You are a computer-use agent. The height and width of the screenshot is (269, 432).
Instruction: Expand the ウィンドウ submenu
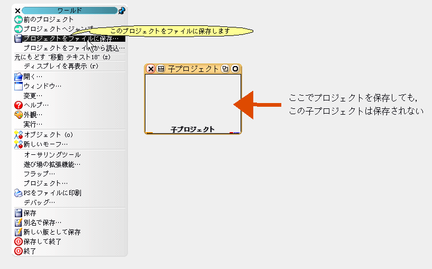pyautogui.click(x=42, y=86)
